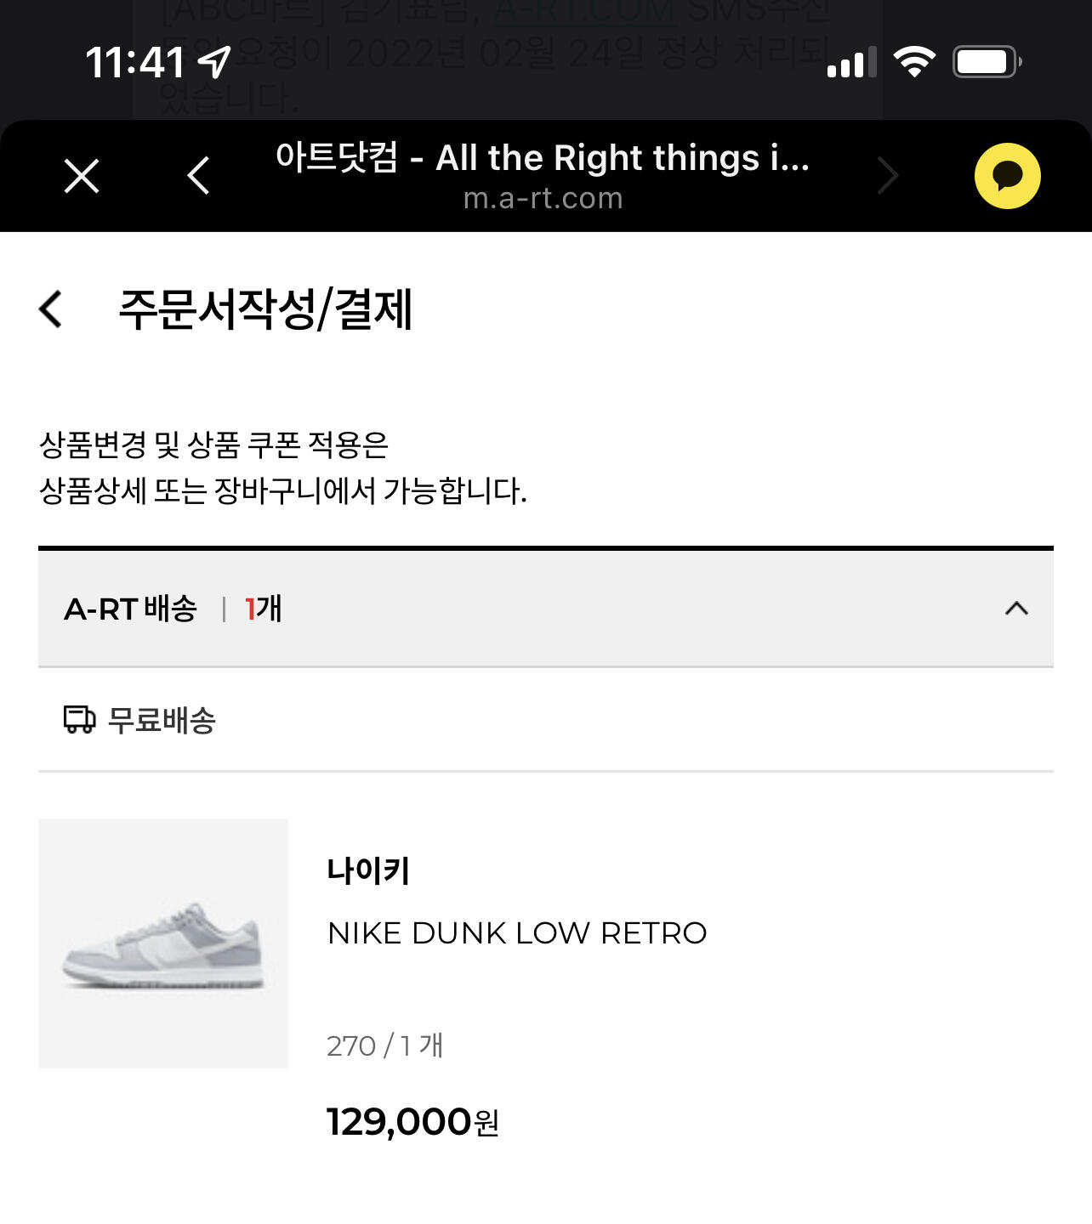Tap the m.a-rt.com URL text
The width and height of the screenshot is (1092, 1224).
pos(543,199)
